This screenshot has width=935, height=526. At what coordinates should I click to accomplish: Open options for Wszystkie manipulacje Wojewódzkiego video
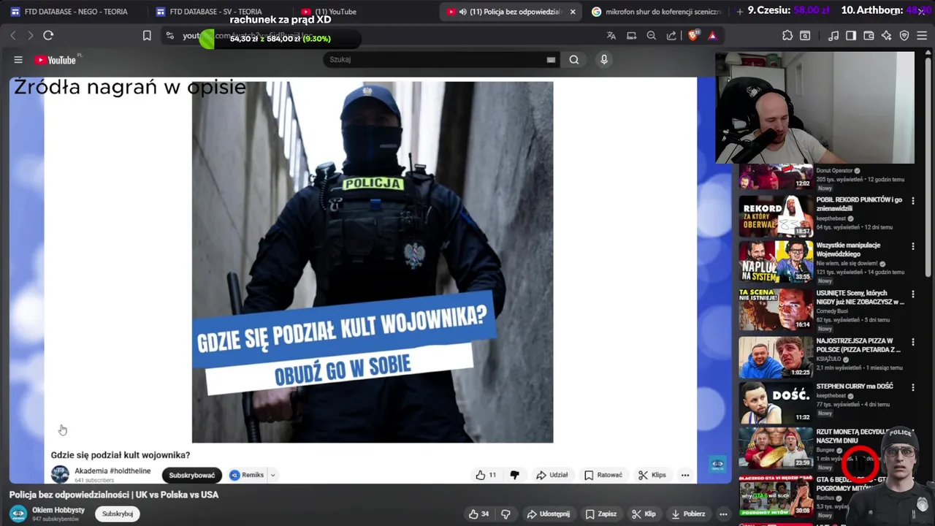[912, 247]
